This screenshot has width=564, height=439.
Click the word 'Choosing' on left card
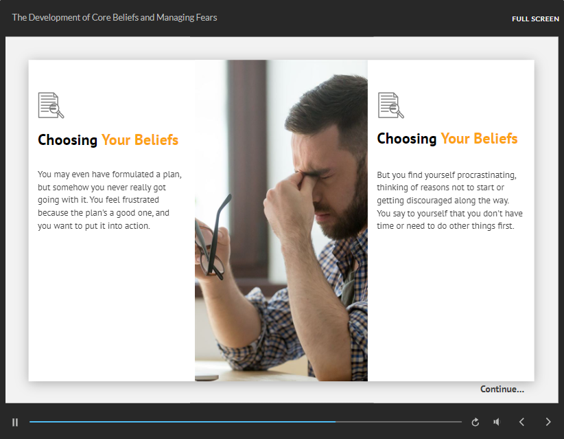click(x=67, y=140)
